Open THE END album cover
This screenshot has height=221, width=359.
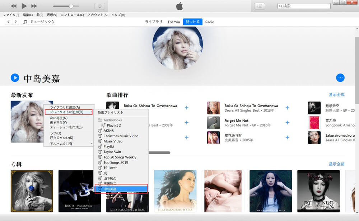tap(318, 191)
